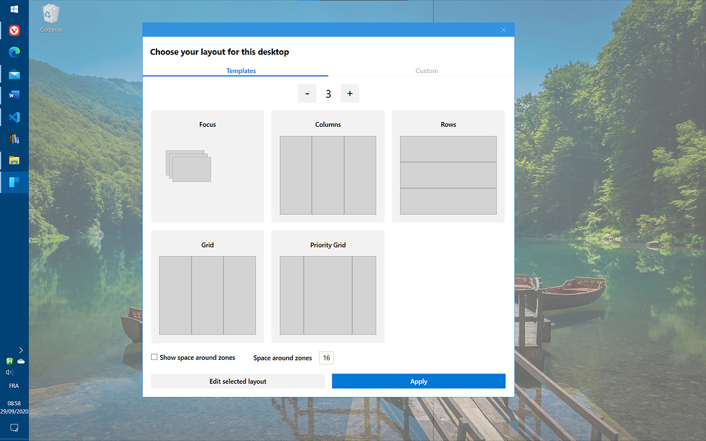Enable Show space around zones
The height and width of the screenshot is (441, 706).
[x=154, y=357]
